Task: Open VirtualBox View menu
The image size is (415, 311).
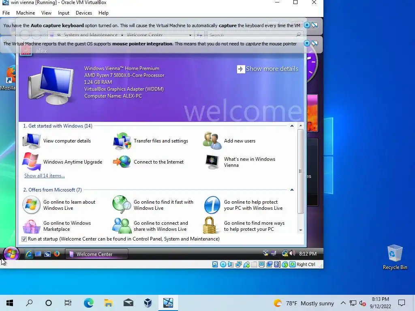Action: pos(46,13)
